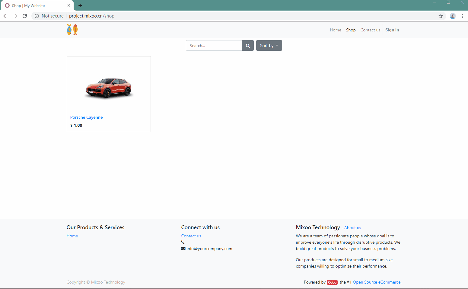The height and width of the screenshot is (289, 468).
Task: Select the Shop | My Website browser tab
Action: coord(37,5)
